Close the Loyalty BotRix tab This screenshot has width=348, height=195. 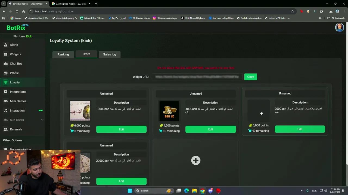point(46,4)
